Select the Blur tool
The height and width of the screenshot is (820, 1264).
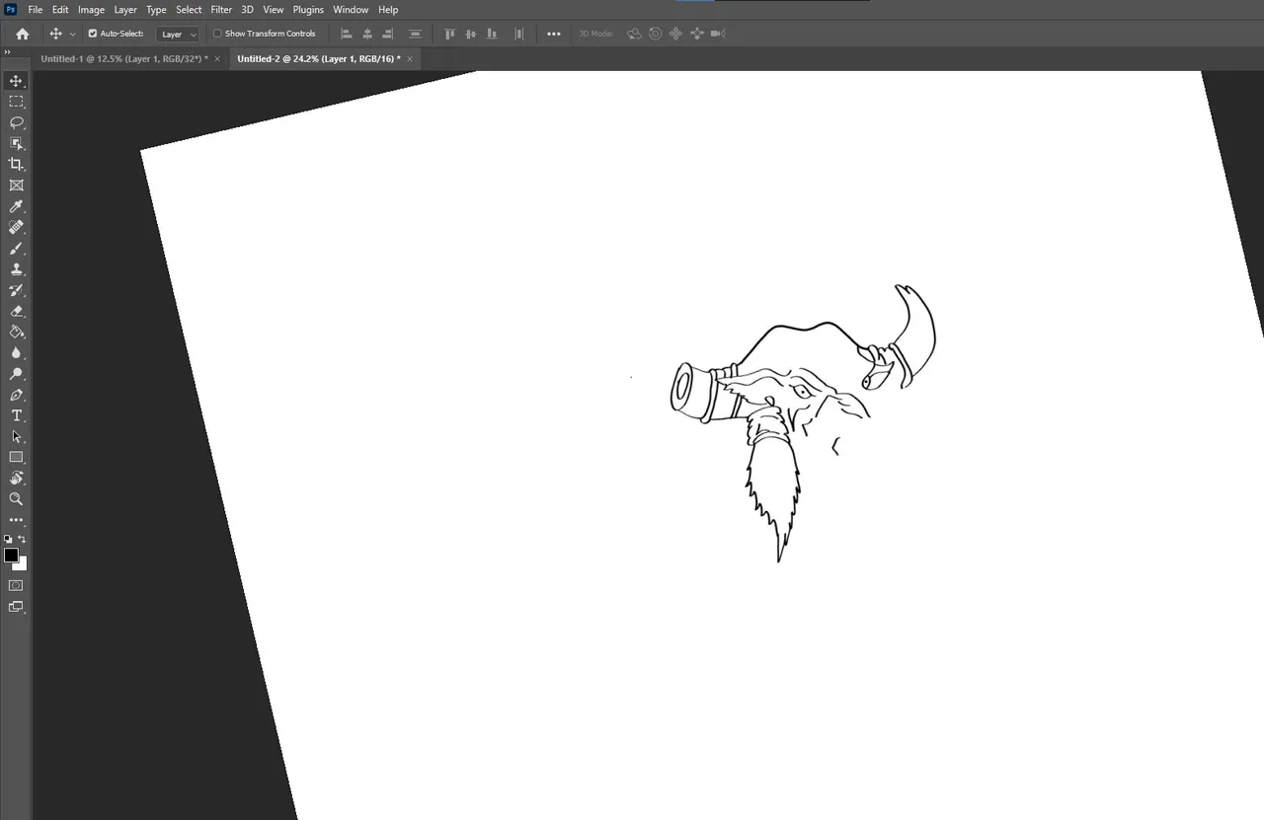tap(16, 352)
